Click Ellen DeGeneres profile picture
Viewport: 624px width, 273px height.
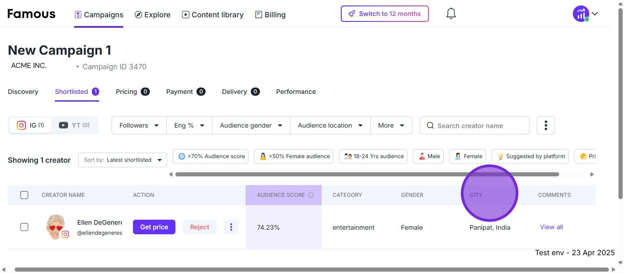point(56,227)
